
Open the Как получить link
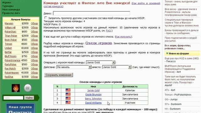tap(123, 37)
